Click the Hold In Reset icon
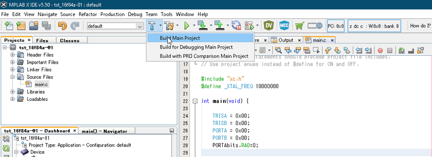Screen dimensions: 432x157 pos(236,26)
